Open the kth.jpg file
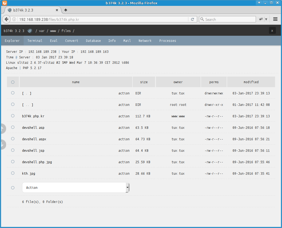282x228 pixels. click(x=28, y=174)
